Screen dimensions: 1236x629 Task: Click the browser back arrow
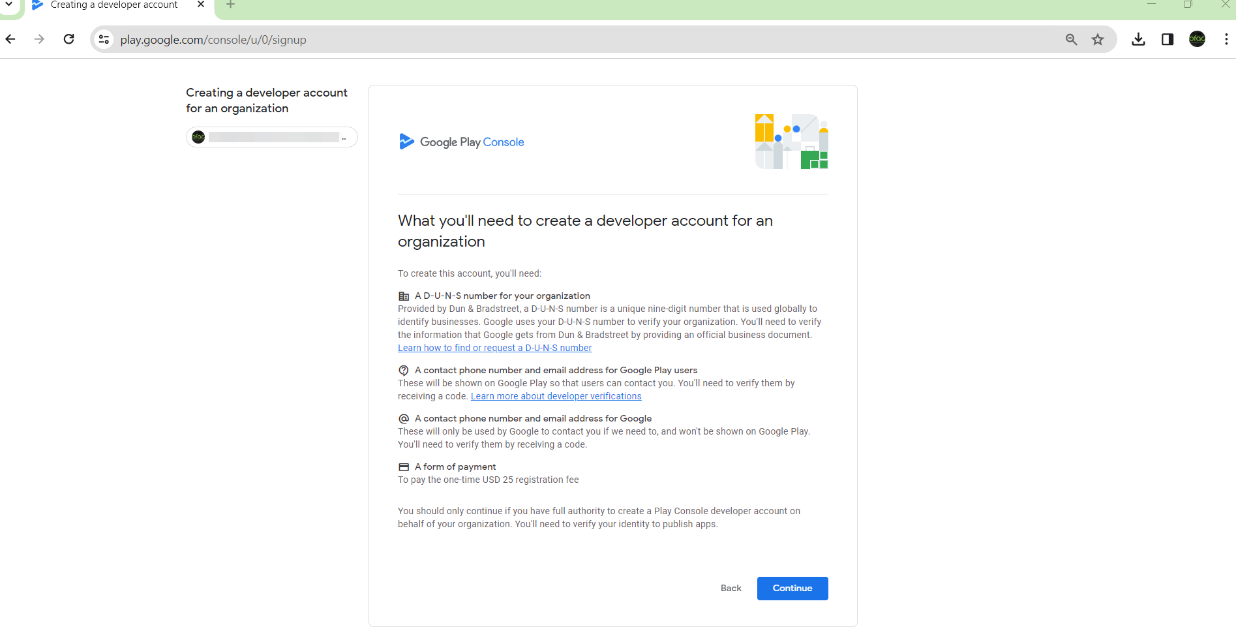pyautogui.click(x=10, y=39)
